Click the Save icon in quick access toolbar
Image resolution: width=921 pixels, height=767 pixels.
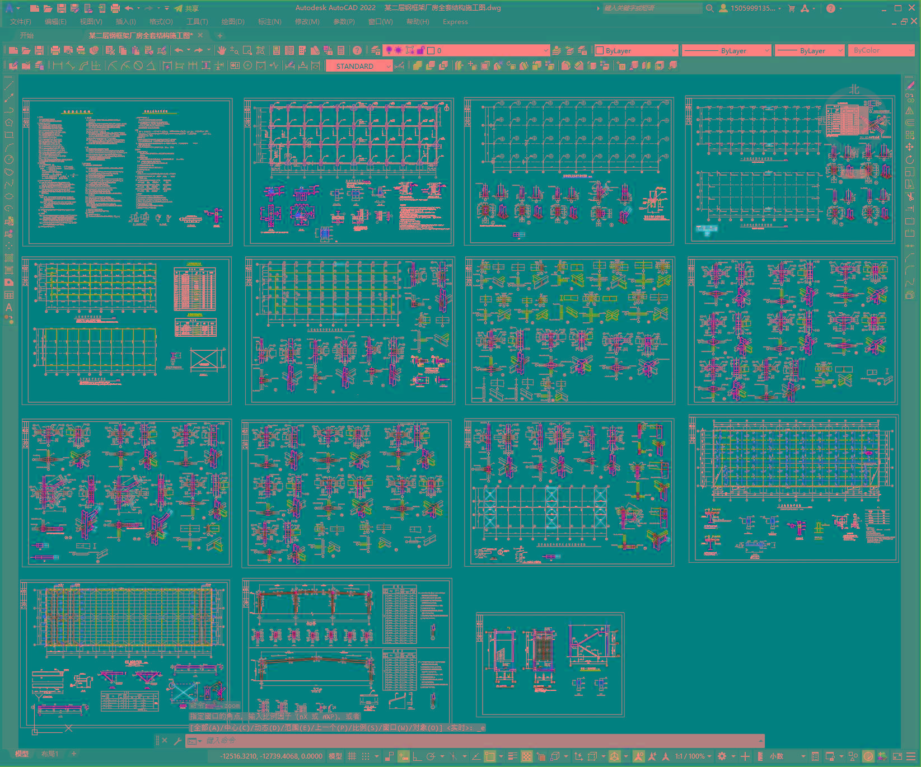point(61,8)
